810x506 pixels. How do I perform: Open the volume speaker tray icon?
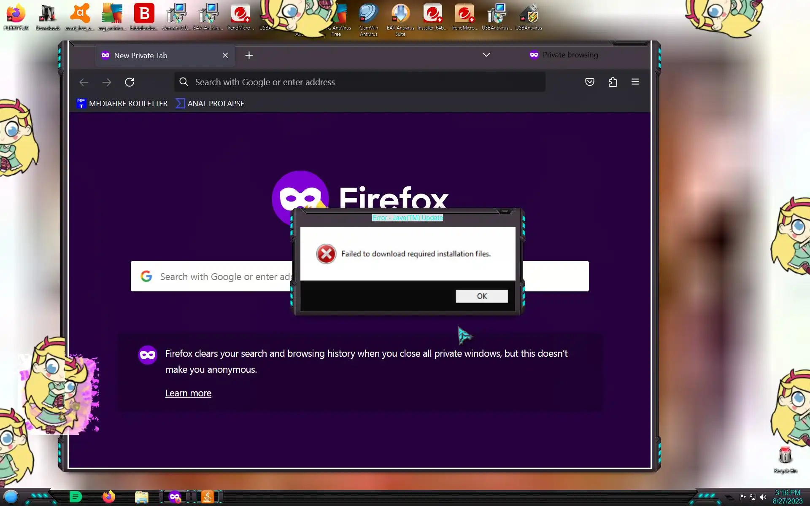[763, 497]
